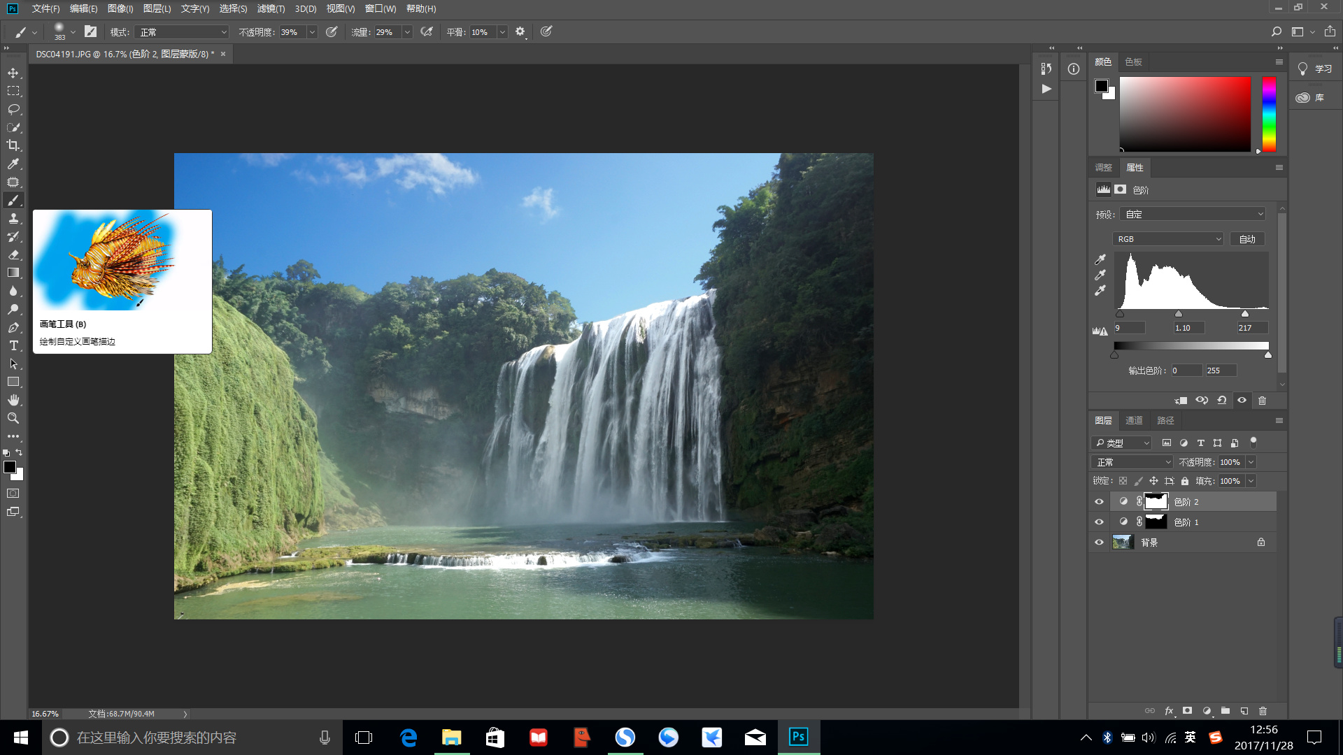Toggle visibility of the 背景 layer
Screen dimensions: 1343x755
coord(1099,542)
